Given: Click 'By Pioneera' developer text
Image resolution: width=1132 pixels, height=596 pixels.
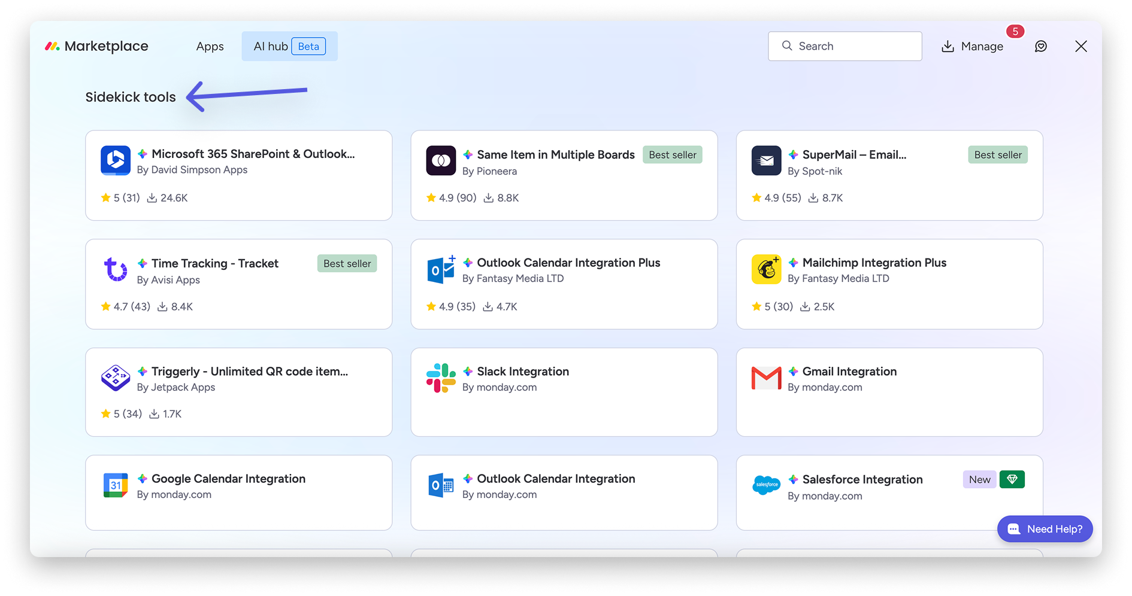Looking at the screenshot, I should pyautogui.click(x=489, y=171).
